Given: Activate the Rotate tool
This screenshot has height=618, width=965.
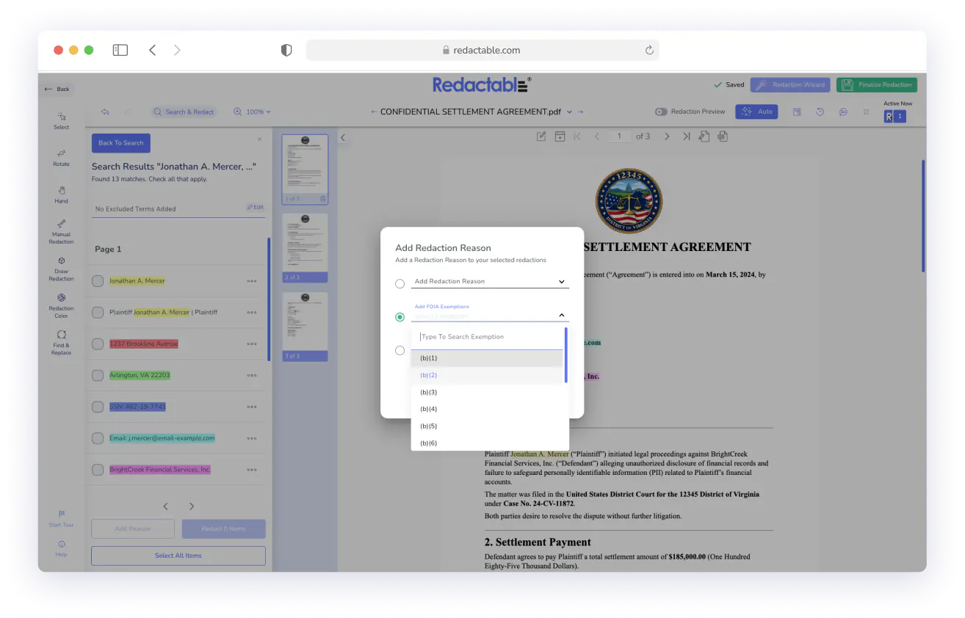Looking at the screenshot, I should [62, 157].
